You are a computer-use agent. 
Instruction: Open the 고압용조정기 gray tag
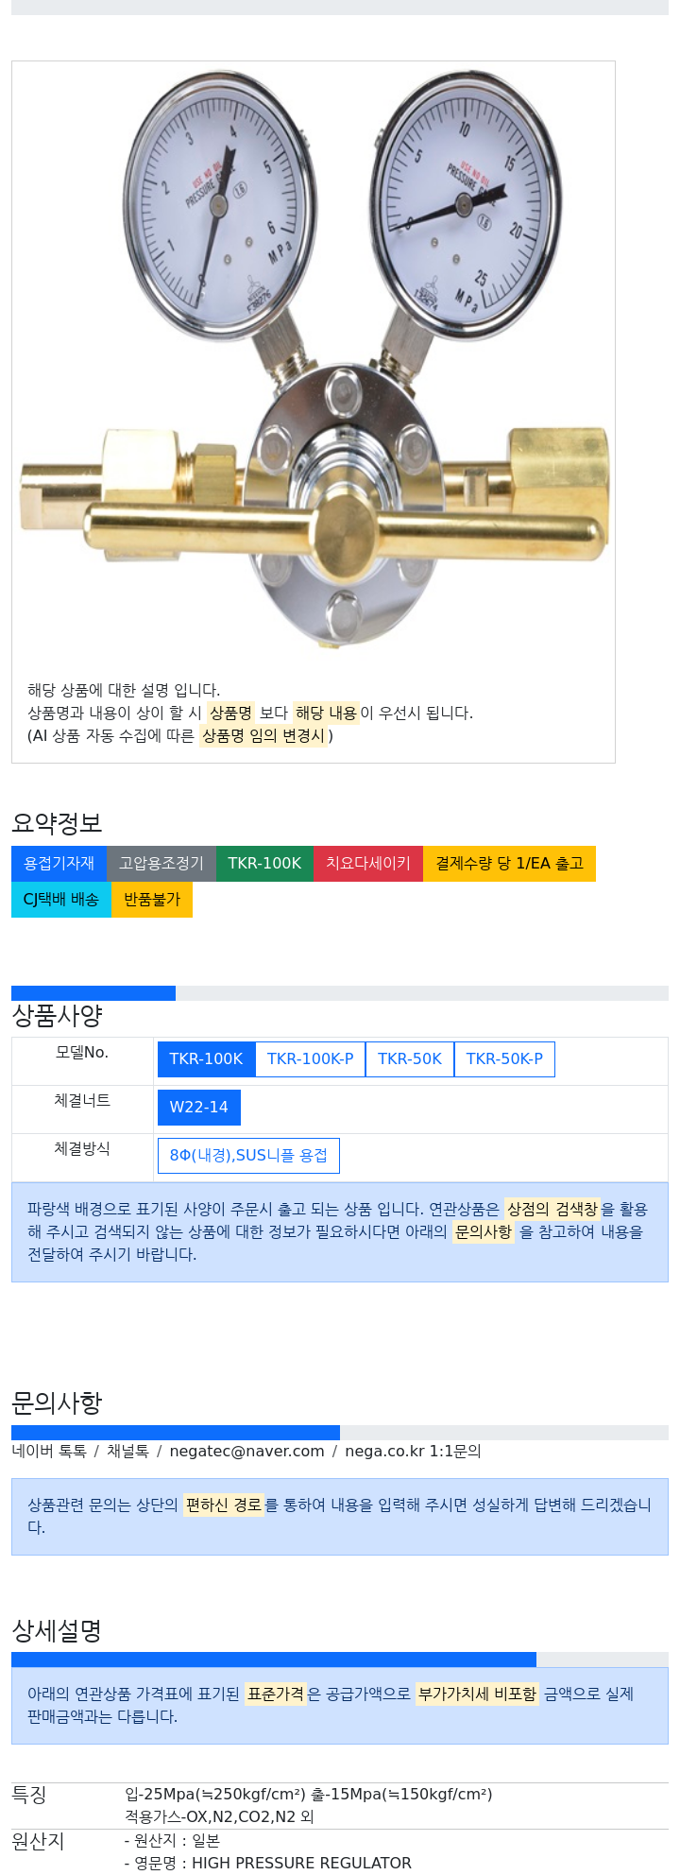click(x=161, y=864)
